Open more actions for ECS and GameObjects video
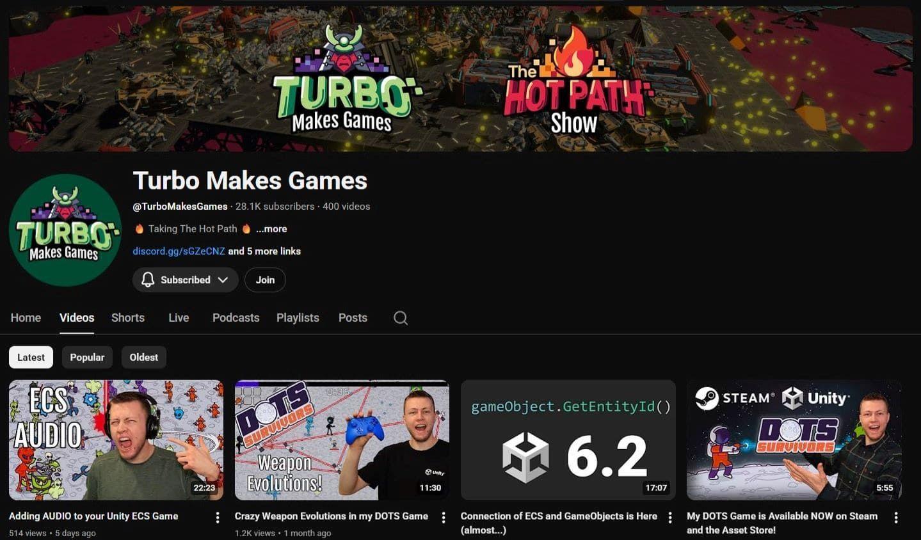921x540 pixels. tap(670, 517)
